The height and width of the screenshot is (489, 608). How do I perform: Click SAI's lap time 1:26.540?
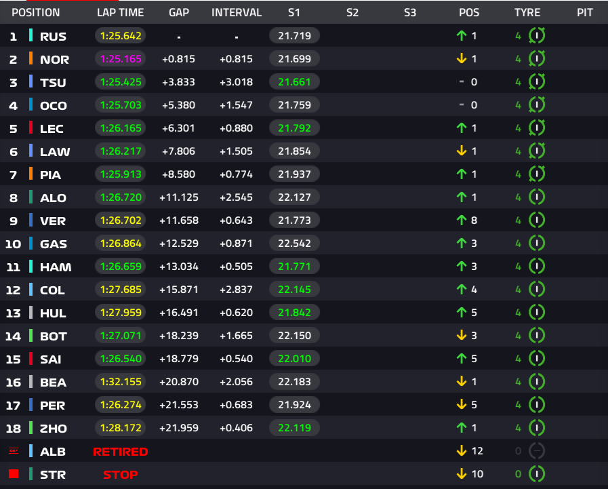121,359
